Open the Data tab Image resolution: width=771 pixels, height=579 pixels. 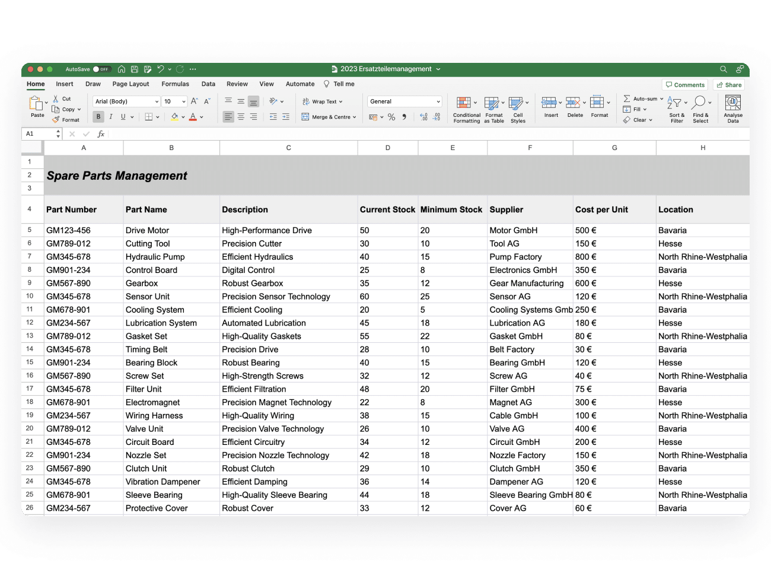(x=208, y=84)
